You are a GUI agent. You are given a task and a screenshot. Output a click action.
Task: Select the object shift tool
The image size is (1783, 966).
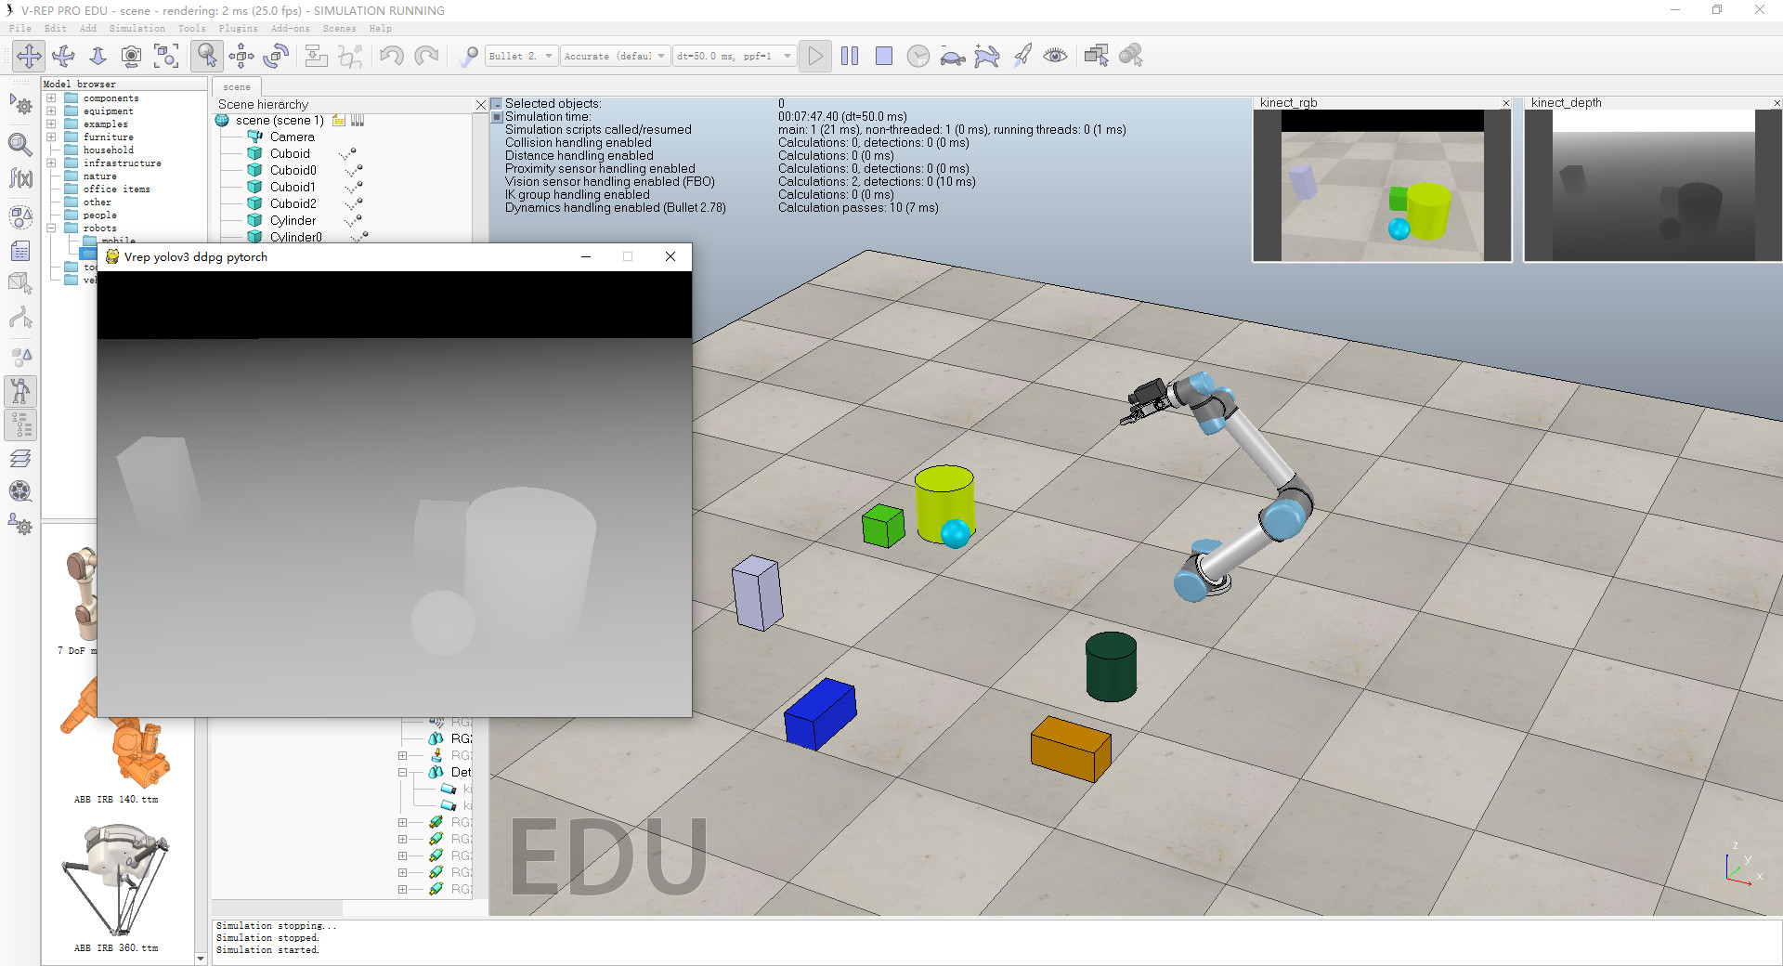(241, 56)
